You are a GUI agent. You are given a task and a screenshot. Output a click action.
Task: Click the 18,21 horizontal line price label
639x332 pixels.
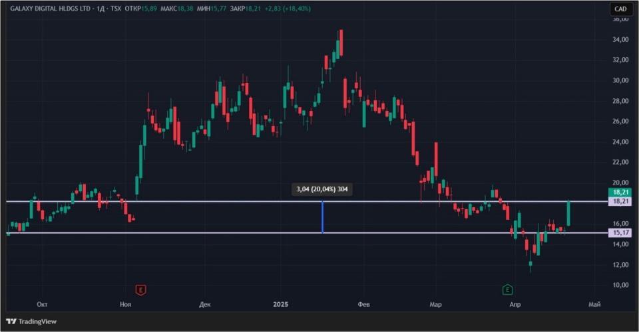click(x=620, y=202)
